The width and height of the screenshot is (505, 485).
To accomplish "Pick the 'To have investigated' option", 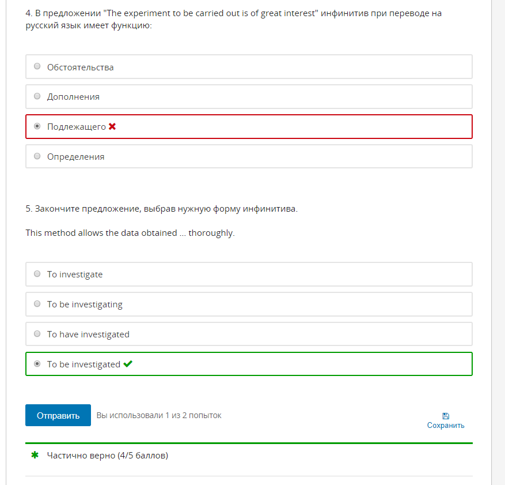I will 249,334.
